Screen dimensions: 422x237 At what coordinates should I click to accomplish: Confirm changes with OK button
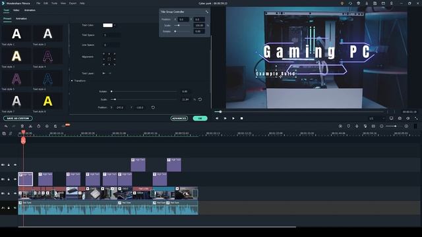[200, 118]
